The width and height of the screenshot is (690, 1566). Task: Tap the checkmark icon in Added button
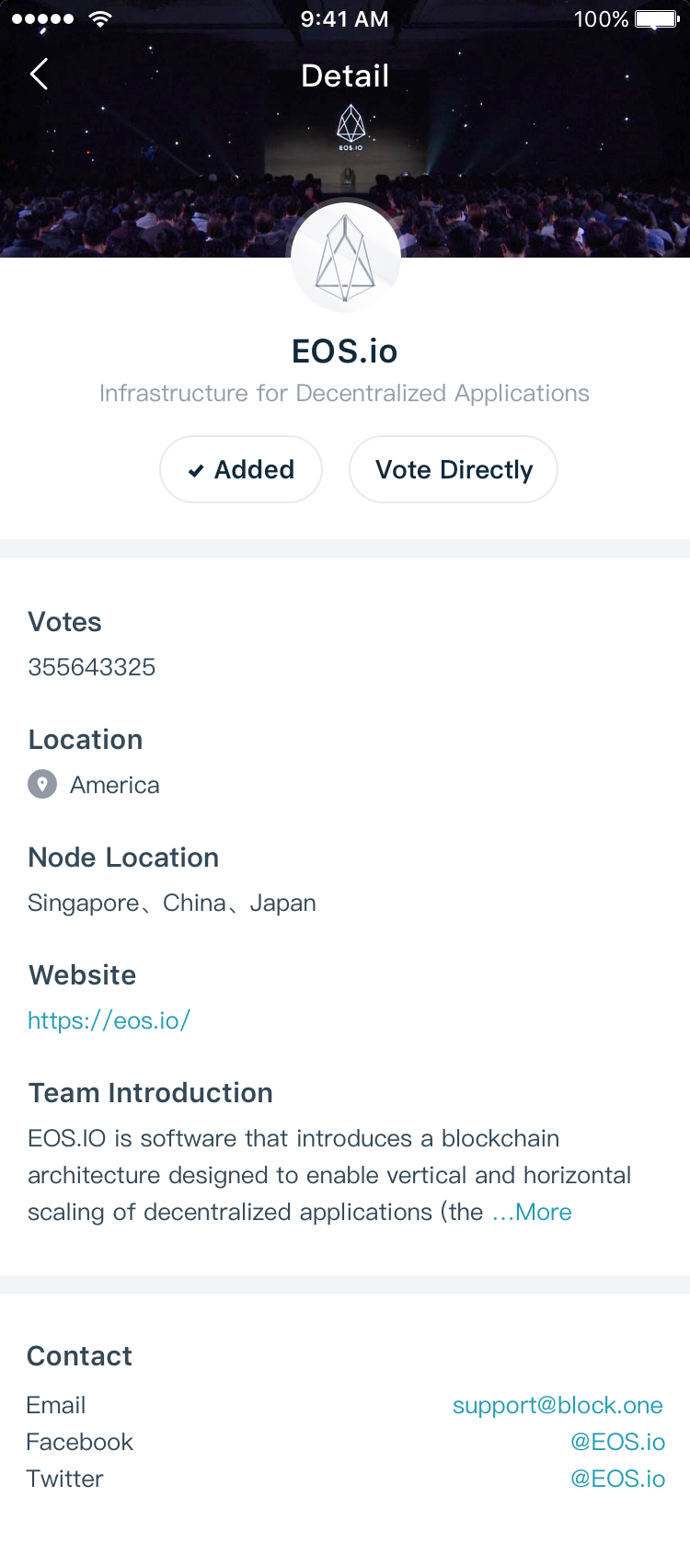pos(196,471)
